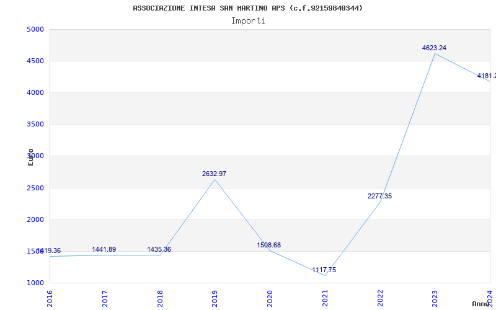
Task: Click the 2000 y-axis value
Action: point(35,220)
